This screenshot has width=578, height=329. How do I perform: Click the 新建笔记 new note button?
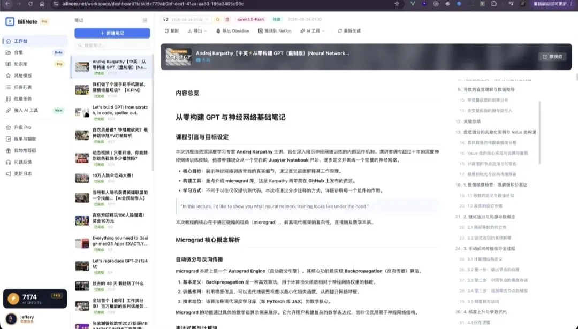(112, 33)
